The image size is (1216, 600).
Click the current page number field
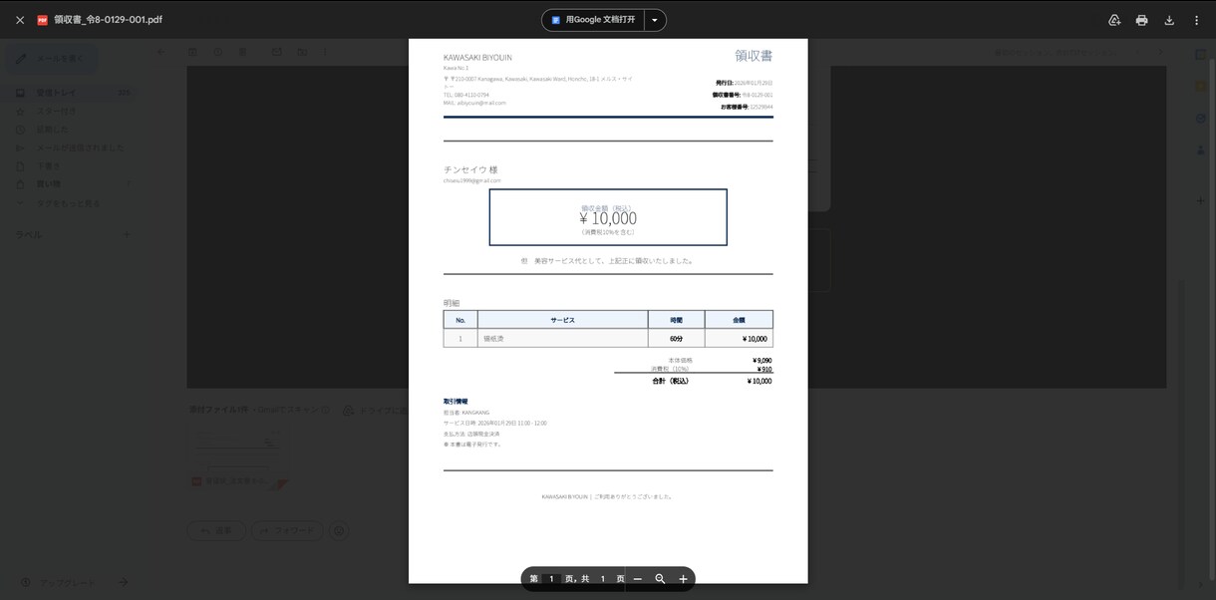(551, 579)
